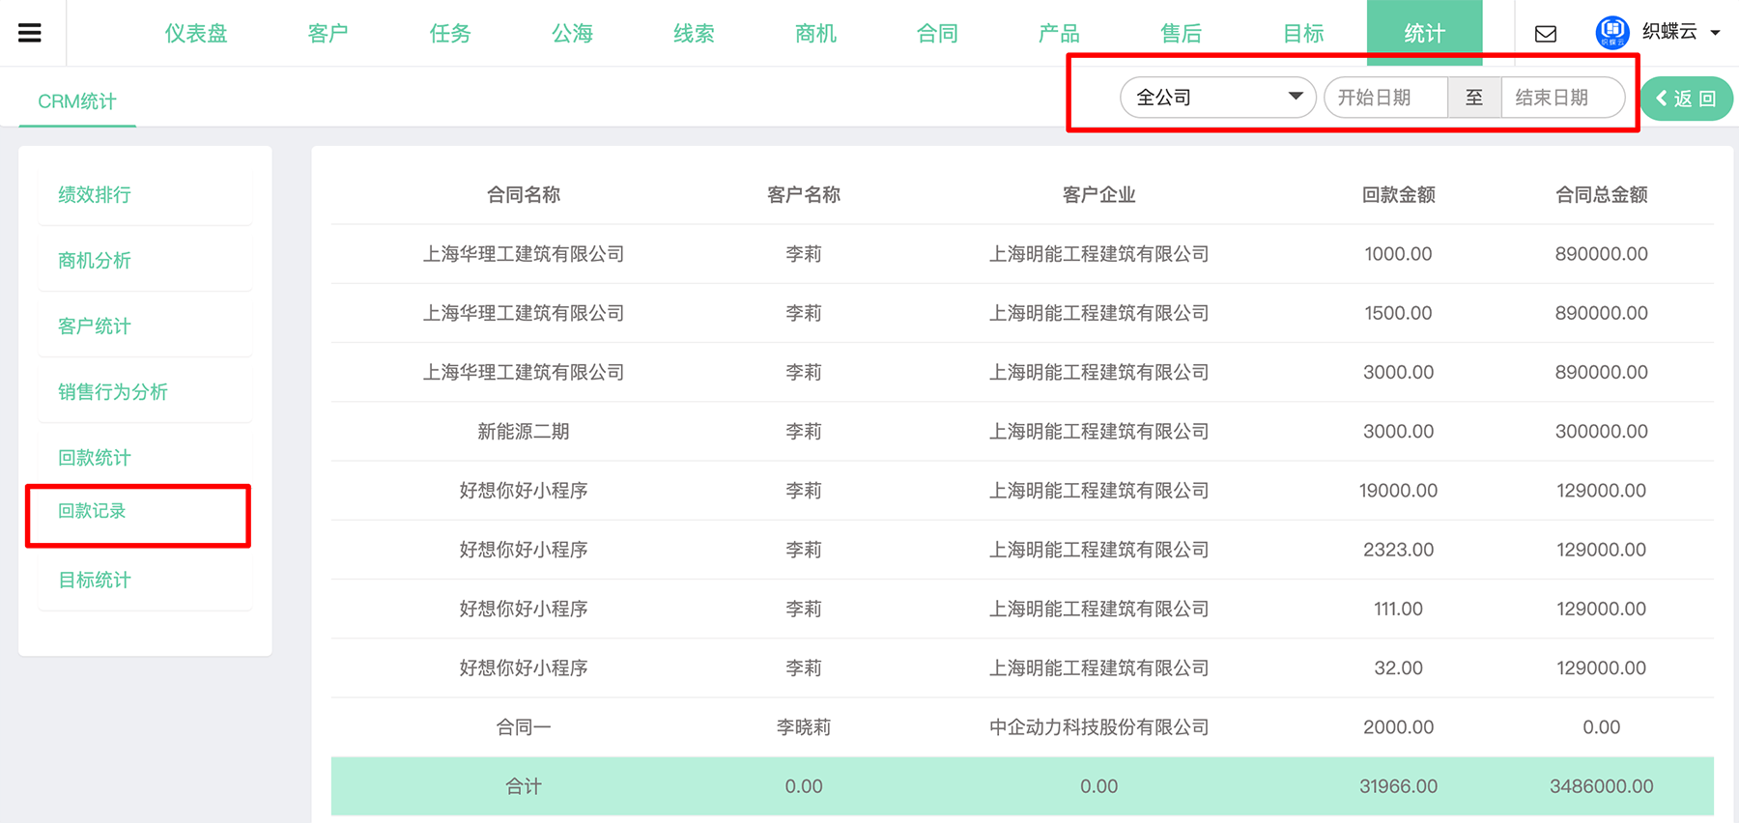This screenshot has width=1739, height=823.
Task: Open 商机分析 in the sidebar
Action: tap(95, 261)
